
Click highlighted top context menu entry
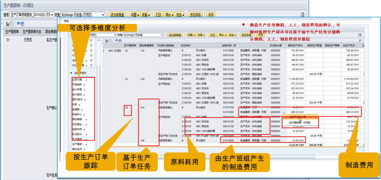click(300, 116)
